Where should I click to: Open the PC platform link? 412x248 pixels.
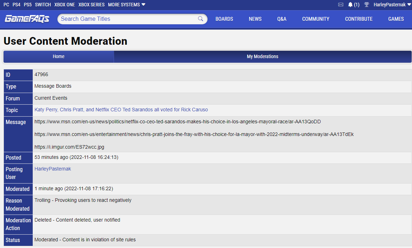6,5
